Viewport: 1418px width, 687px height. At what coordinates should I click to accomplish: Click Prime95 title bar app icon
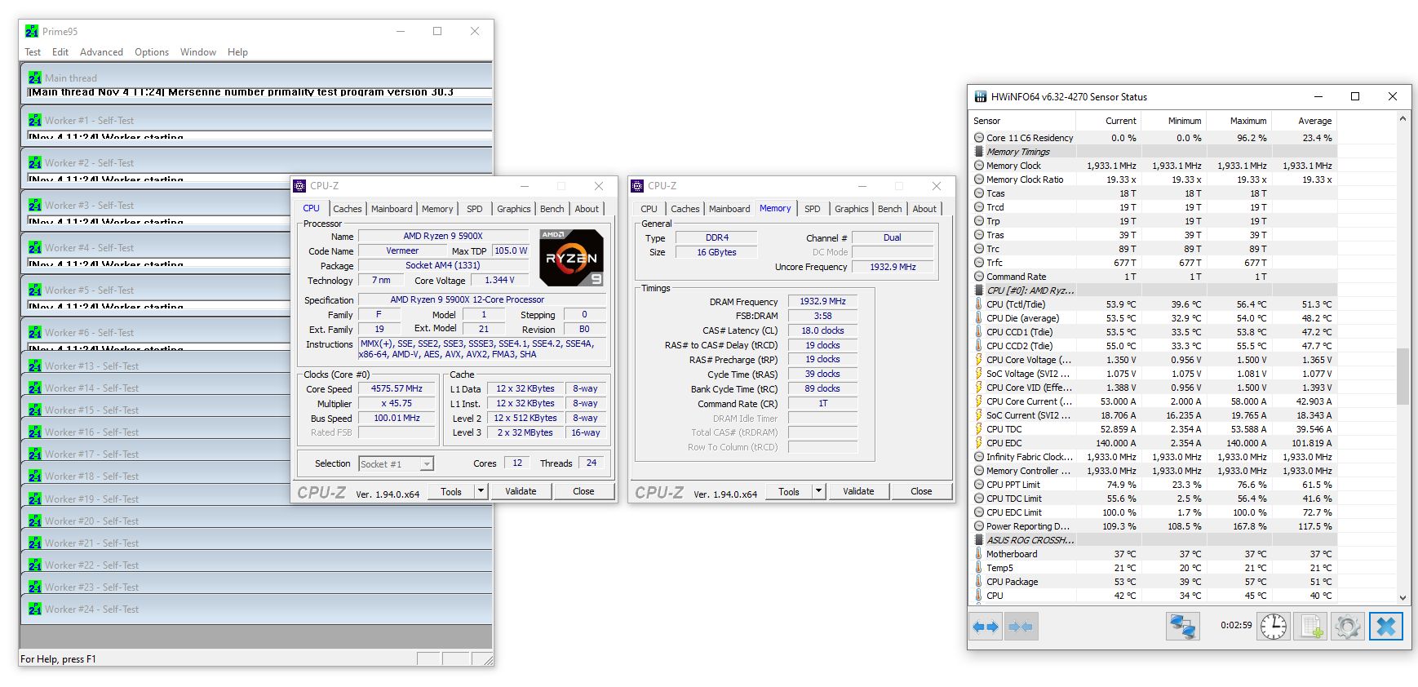coord(32,31)
